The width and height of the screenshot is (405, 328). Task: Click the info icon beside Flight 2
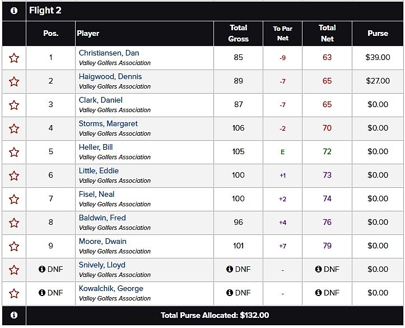click(x=14, y=11)
